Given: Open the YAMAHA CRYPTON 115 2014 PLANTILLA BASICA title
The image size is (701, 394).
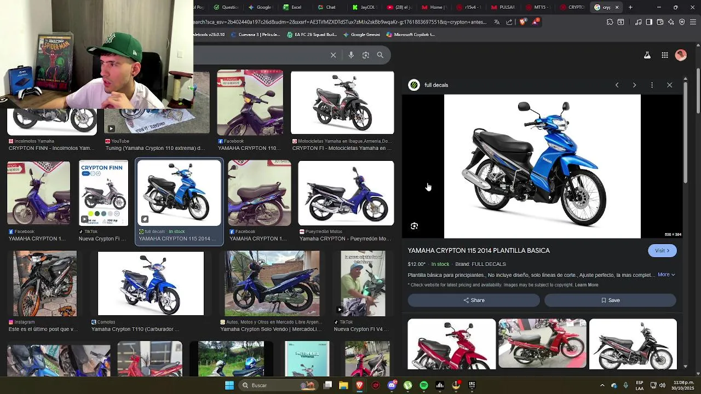Looking at the screenshot, I should click(479, 251).
